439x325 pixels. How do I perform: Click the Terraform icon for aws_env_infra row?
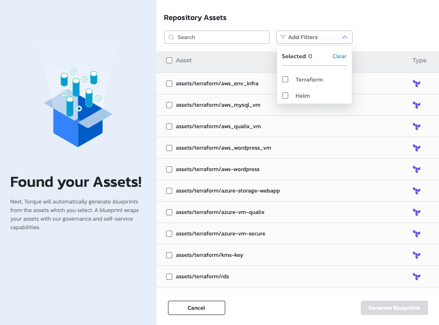pos(417,84)
